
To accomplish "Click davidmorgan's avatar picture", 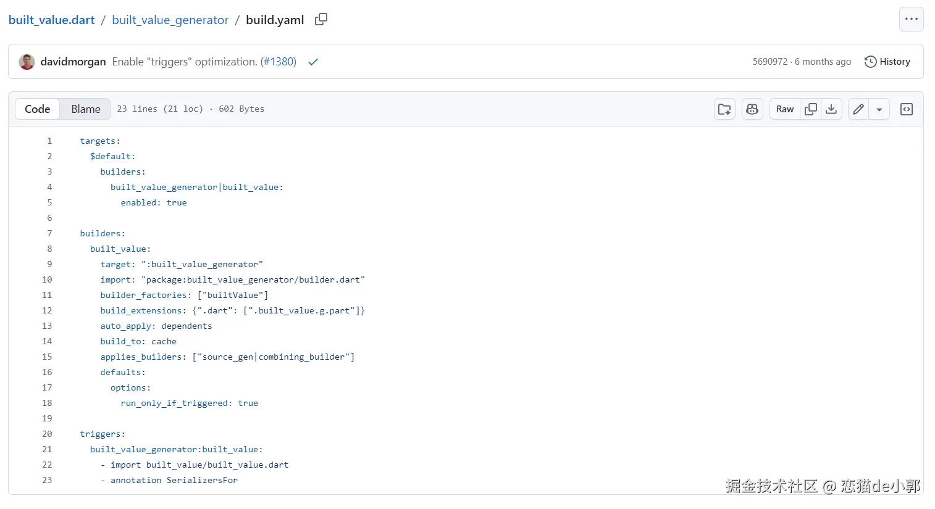I will click(x=27, y=62).
